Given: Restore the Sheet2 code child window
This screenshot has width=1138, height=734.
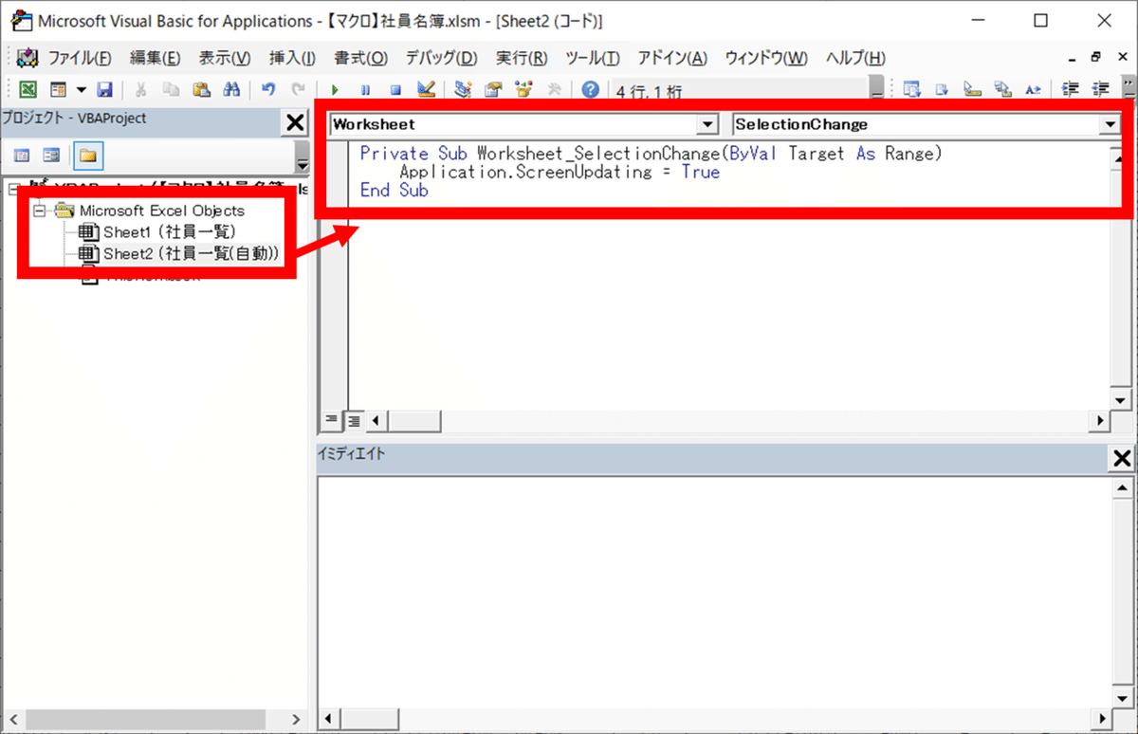Looking at the screenshot, I should [1095, 57].
